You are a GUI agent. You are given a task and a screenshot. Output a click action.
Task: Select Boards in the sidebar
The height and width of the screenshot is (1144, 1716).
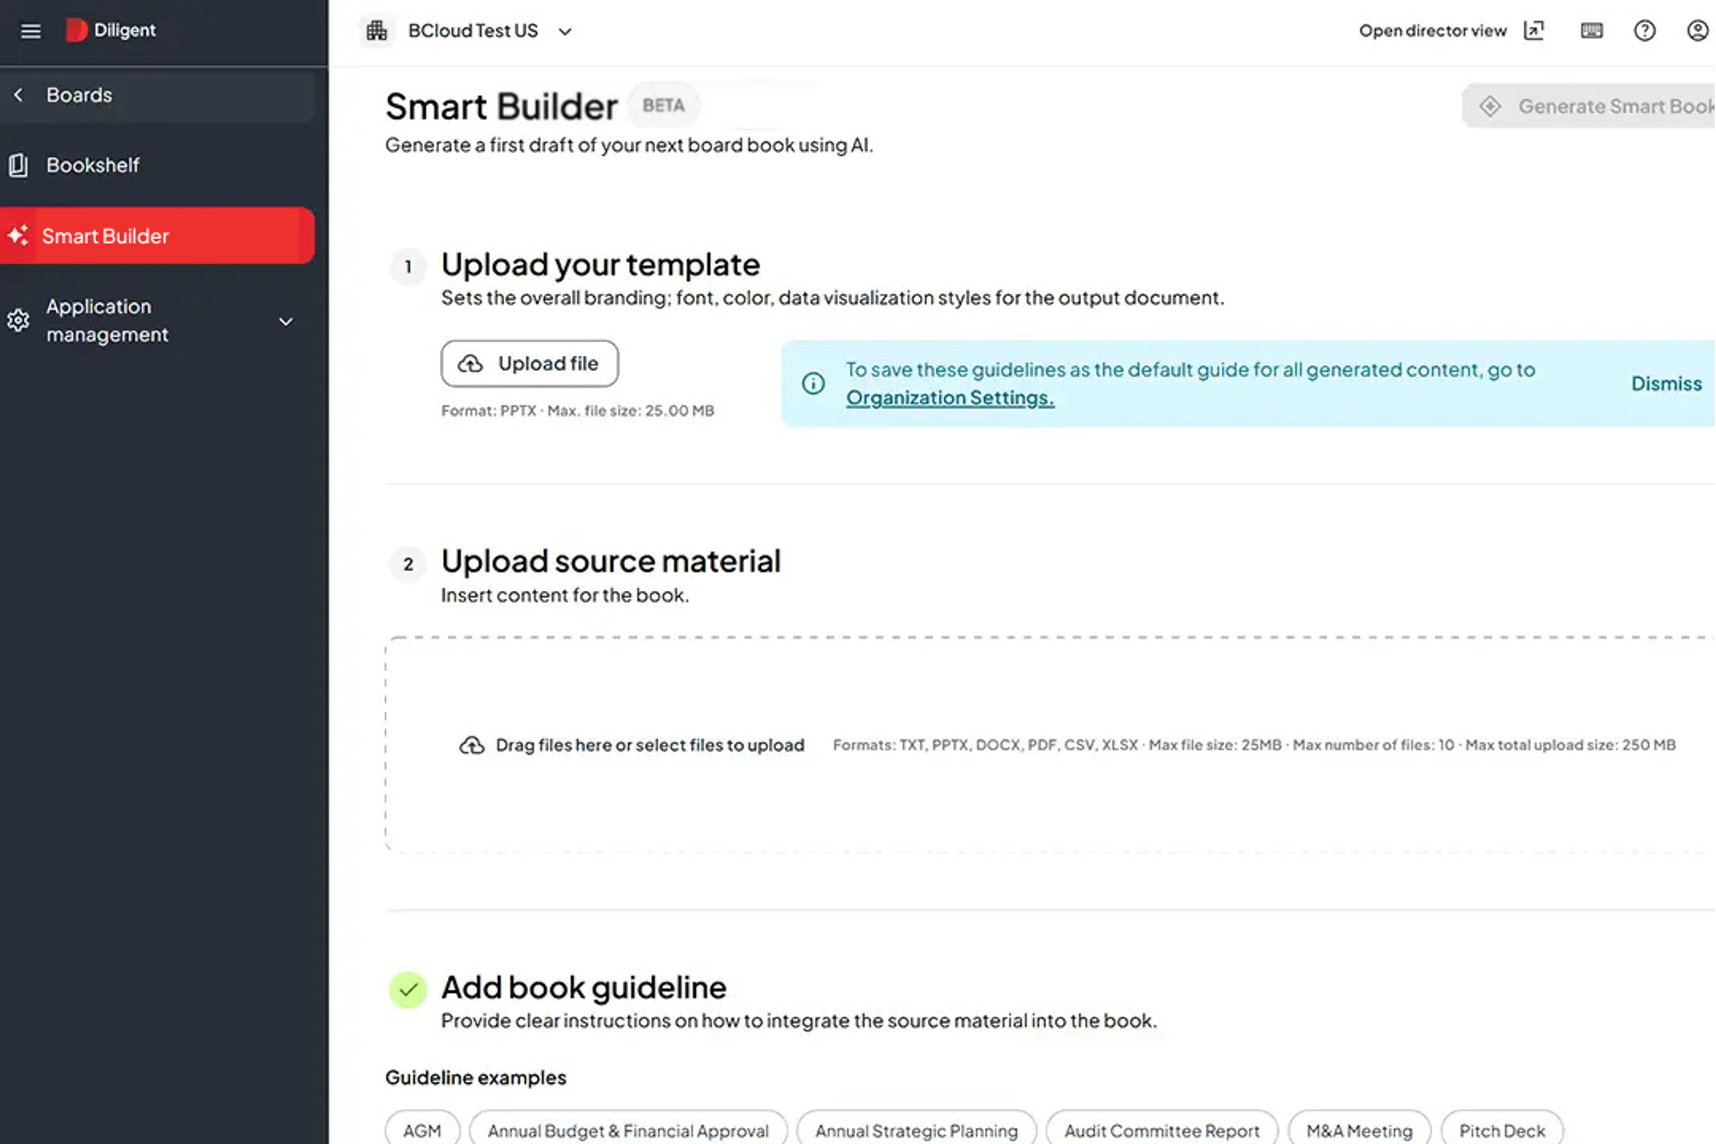(79, 95)
